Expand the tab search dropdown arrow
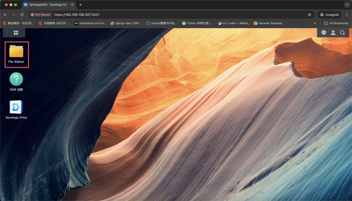 (x=346, y=5)
